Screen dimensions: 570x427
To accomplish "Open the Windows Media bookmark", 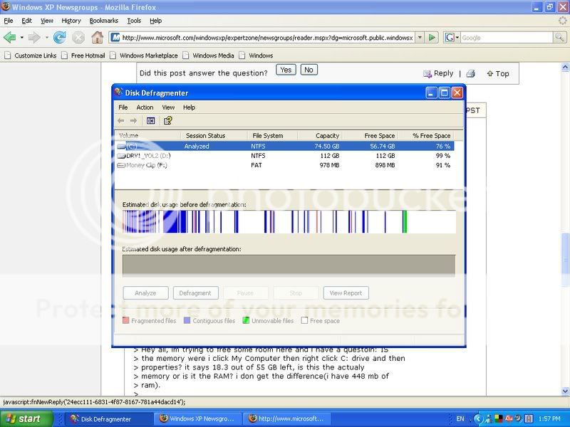I will 209,56.
